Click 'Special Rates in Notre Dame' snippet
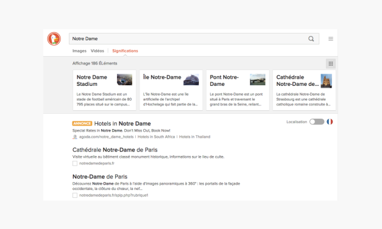The width and height of the screenshot is (382, 229). pyautogui.click(x=121, y=130)
